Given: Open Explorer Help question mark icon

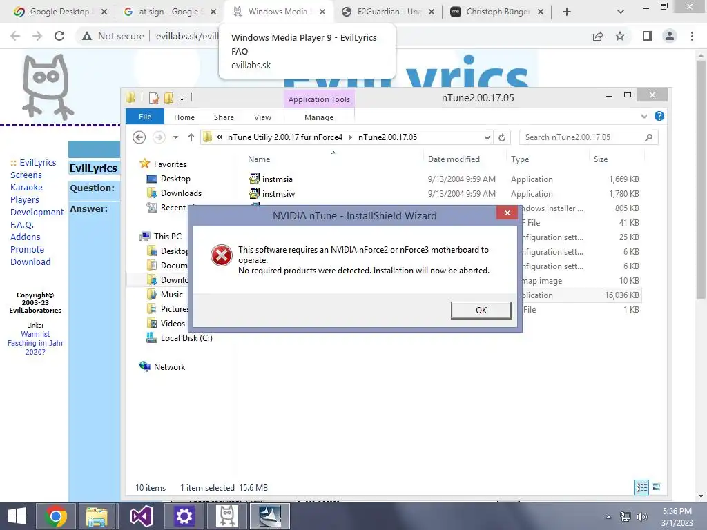Looking at the screenshot, I should coord(659,116).
